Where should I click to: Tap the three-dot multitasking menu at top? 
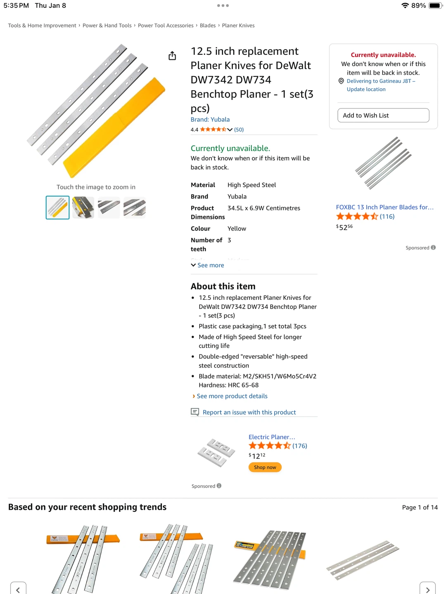tap(223, 6)
